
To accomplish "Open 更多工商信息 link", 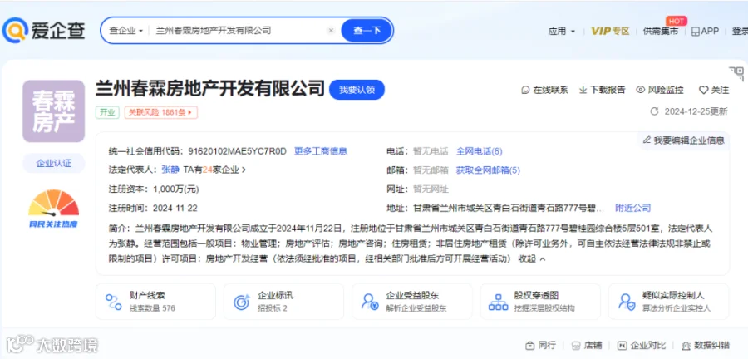I will (321, 151).
